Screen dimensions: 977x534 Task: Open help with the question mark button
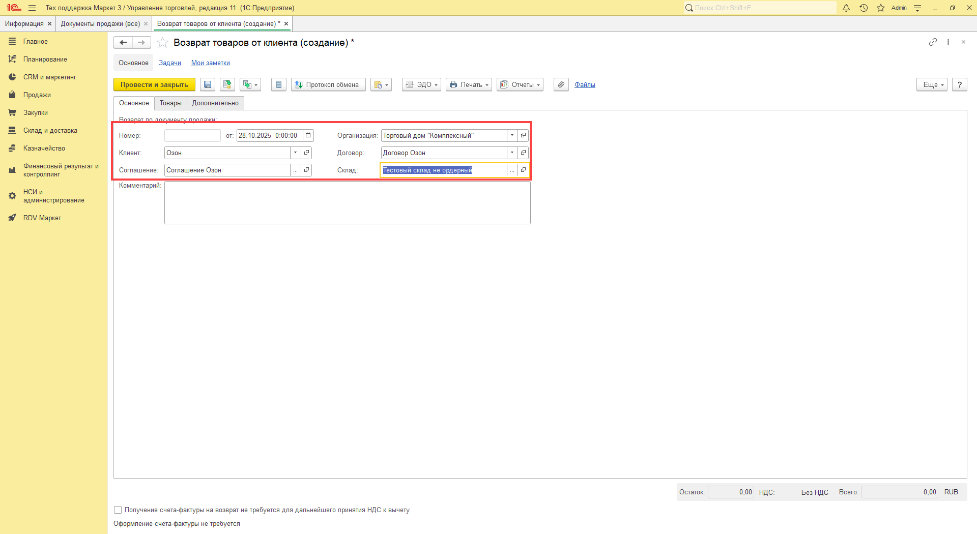[960, 84]
